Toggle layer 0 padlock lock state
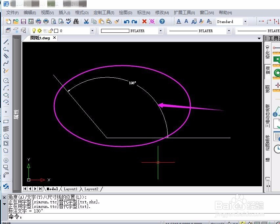The width and height of the screenshot is (280, 224). [51, 31]
